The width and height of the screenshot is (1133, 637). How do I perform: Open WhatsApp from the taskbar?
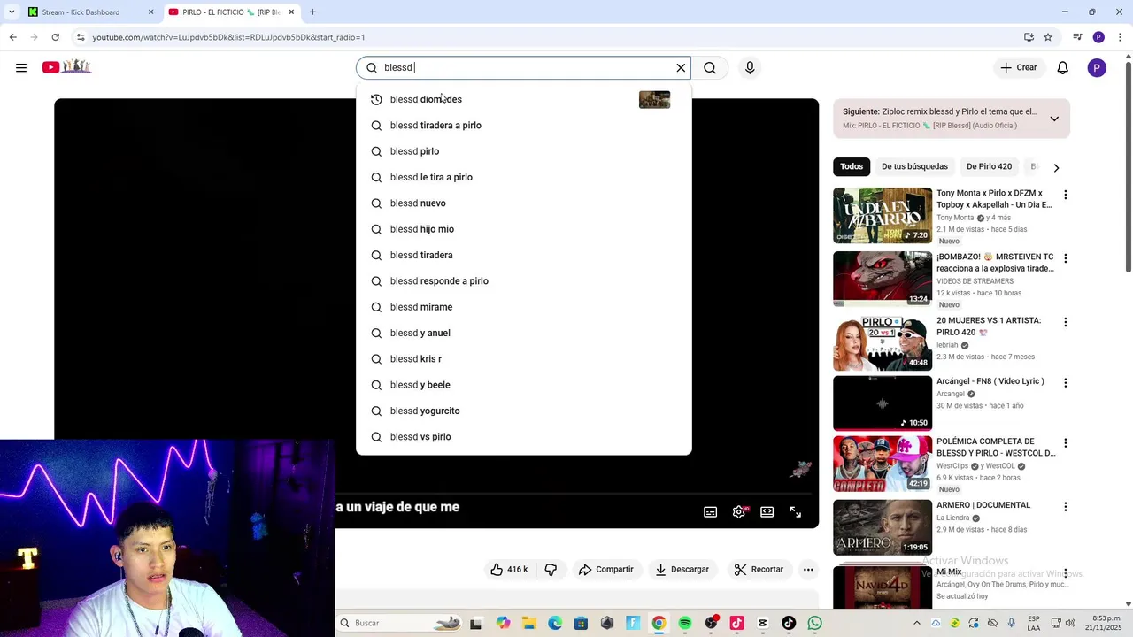point(815,623)
